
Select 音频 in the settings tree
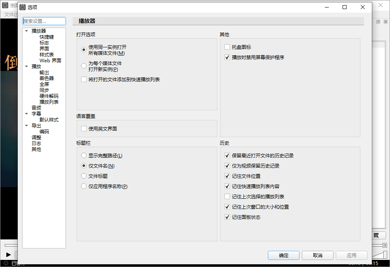click(36, 108)
